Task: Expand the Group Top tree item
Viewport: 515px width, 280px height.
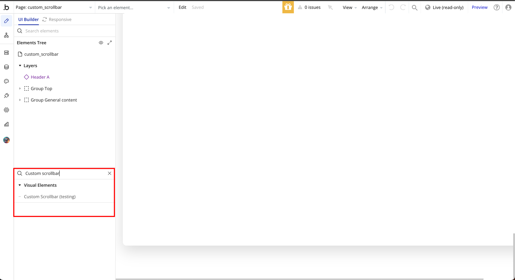Action: 20,88
